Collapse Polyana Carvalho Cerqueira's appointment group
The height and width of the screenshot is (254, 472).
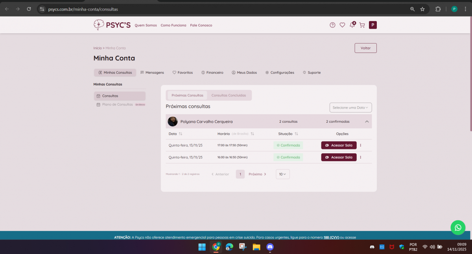(x=367, y=122)
